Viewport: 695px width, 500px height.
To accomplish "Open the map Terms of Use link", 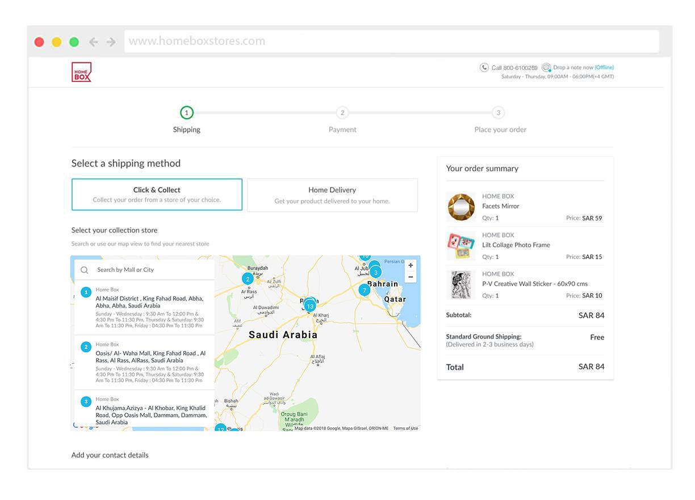I will pyautogui.click(x=405, y=428).
